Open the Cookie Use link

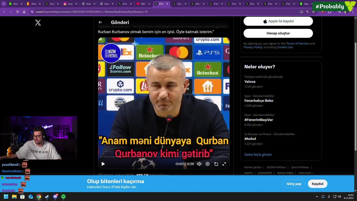click(x=285, y=47)
